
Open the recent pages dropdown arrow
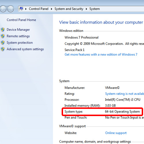click(x=16, y=9)
